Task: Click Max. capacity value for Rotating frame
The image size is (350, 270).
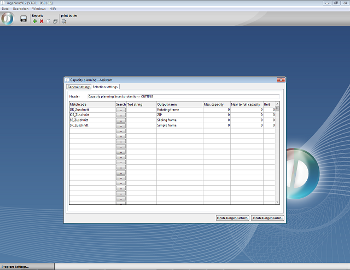Action: 217,110
